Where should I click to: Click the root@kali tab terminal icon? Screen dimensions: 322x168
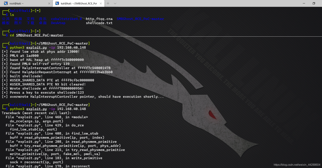6,3
